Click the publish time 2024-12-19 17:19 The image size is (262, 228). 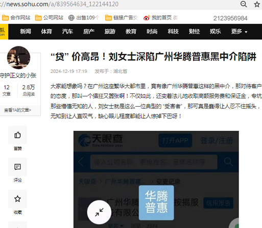(x=69, y=71)
